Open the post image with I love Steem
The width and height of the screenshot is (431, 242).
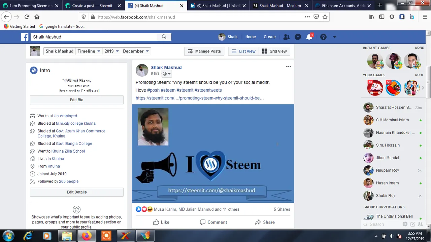pos(213,154)
